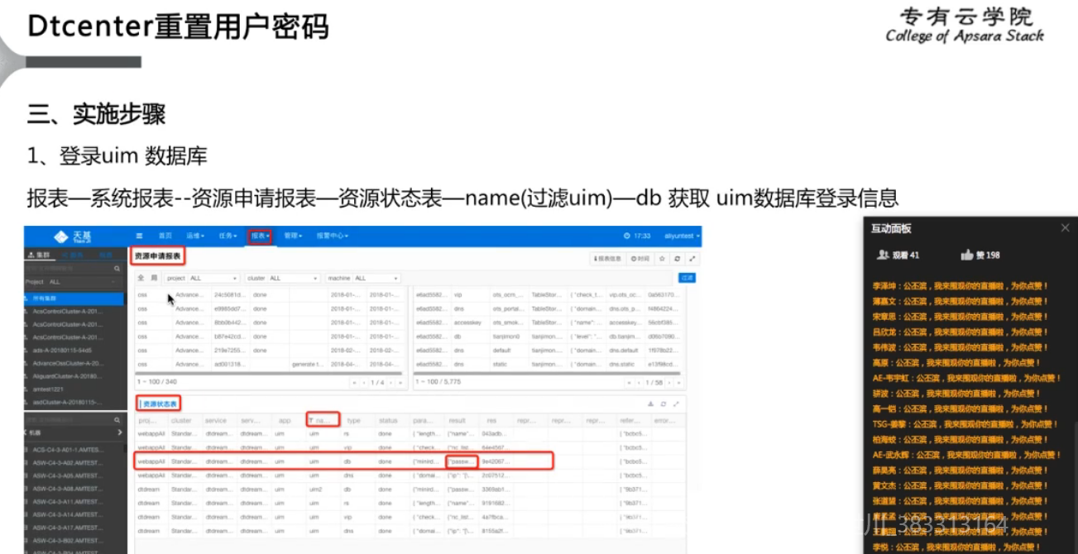Open the 报表 dropdown menu

tap(260, 236)
